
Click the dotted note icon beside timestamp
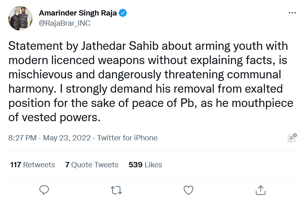pyautogui.click(x=292, y=138)
